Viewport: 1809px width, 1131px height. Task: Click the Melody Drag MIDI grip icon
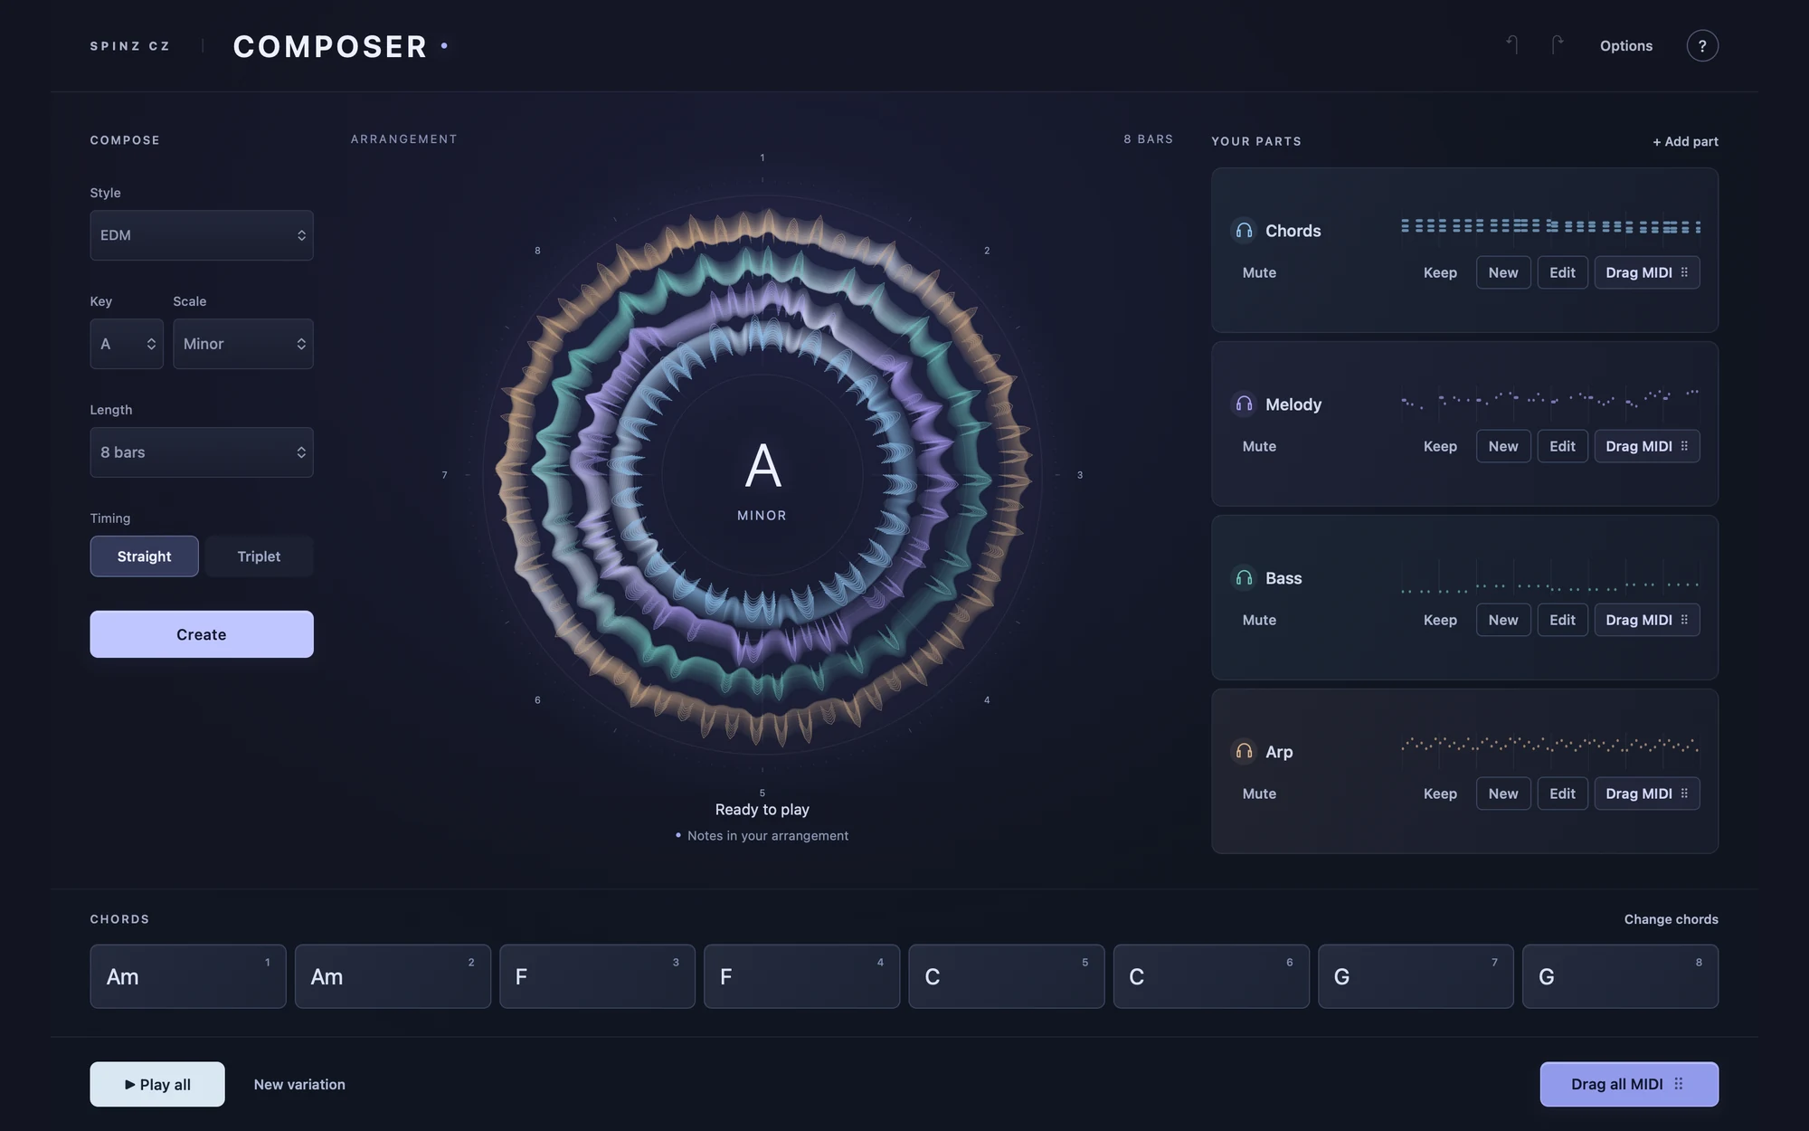[x=1684, y=446]
